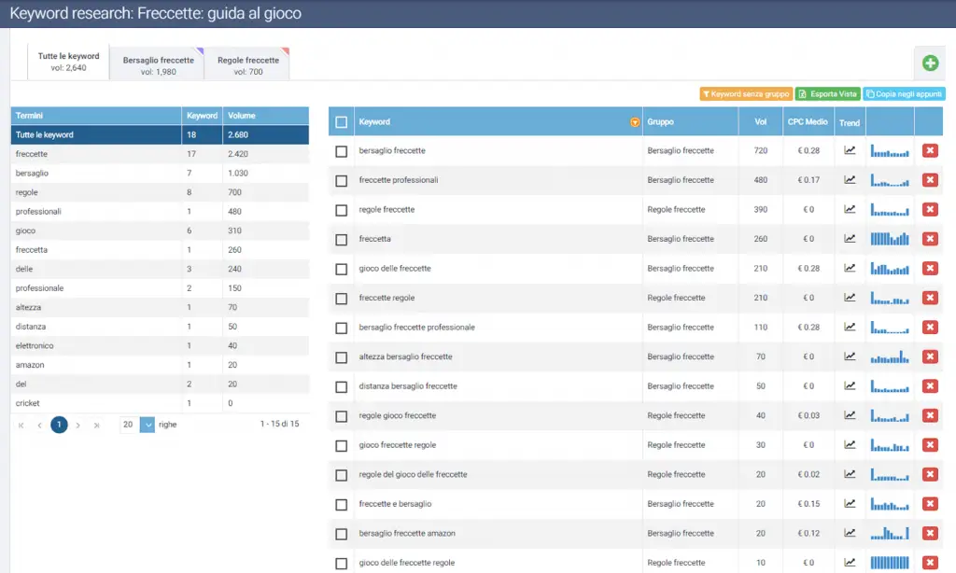Remove the 'freccette professionali' row with red X
The height and width of the screenshot is (573, 956).
(930, 180)
